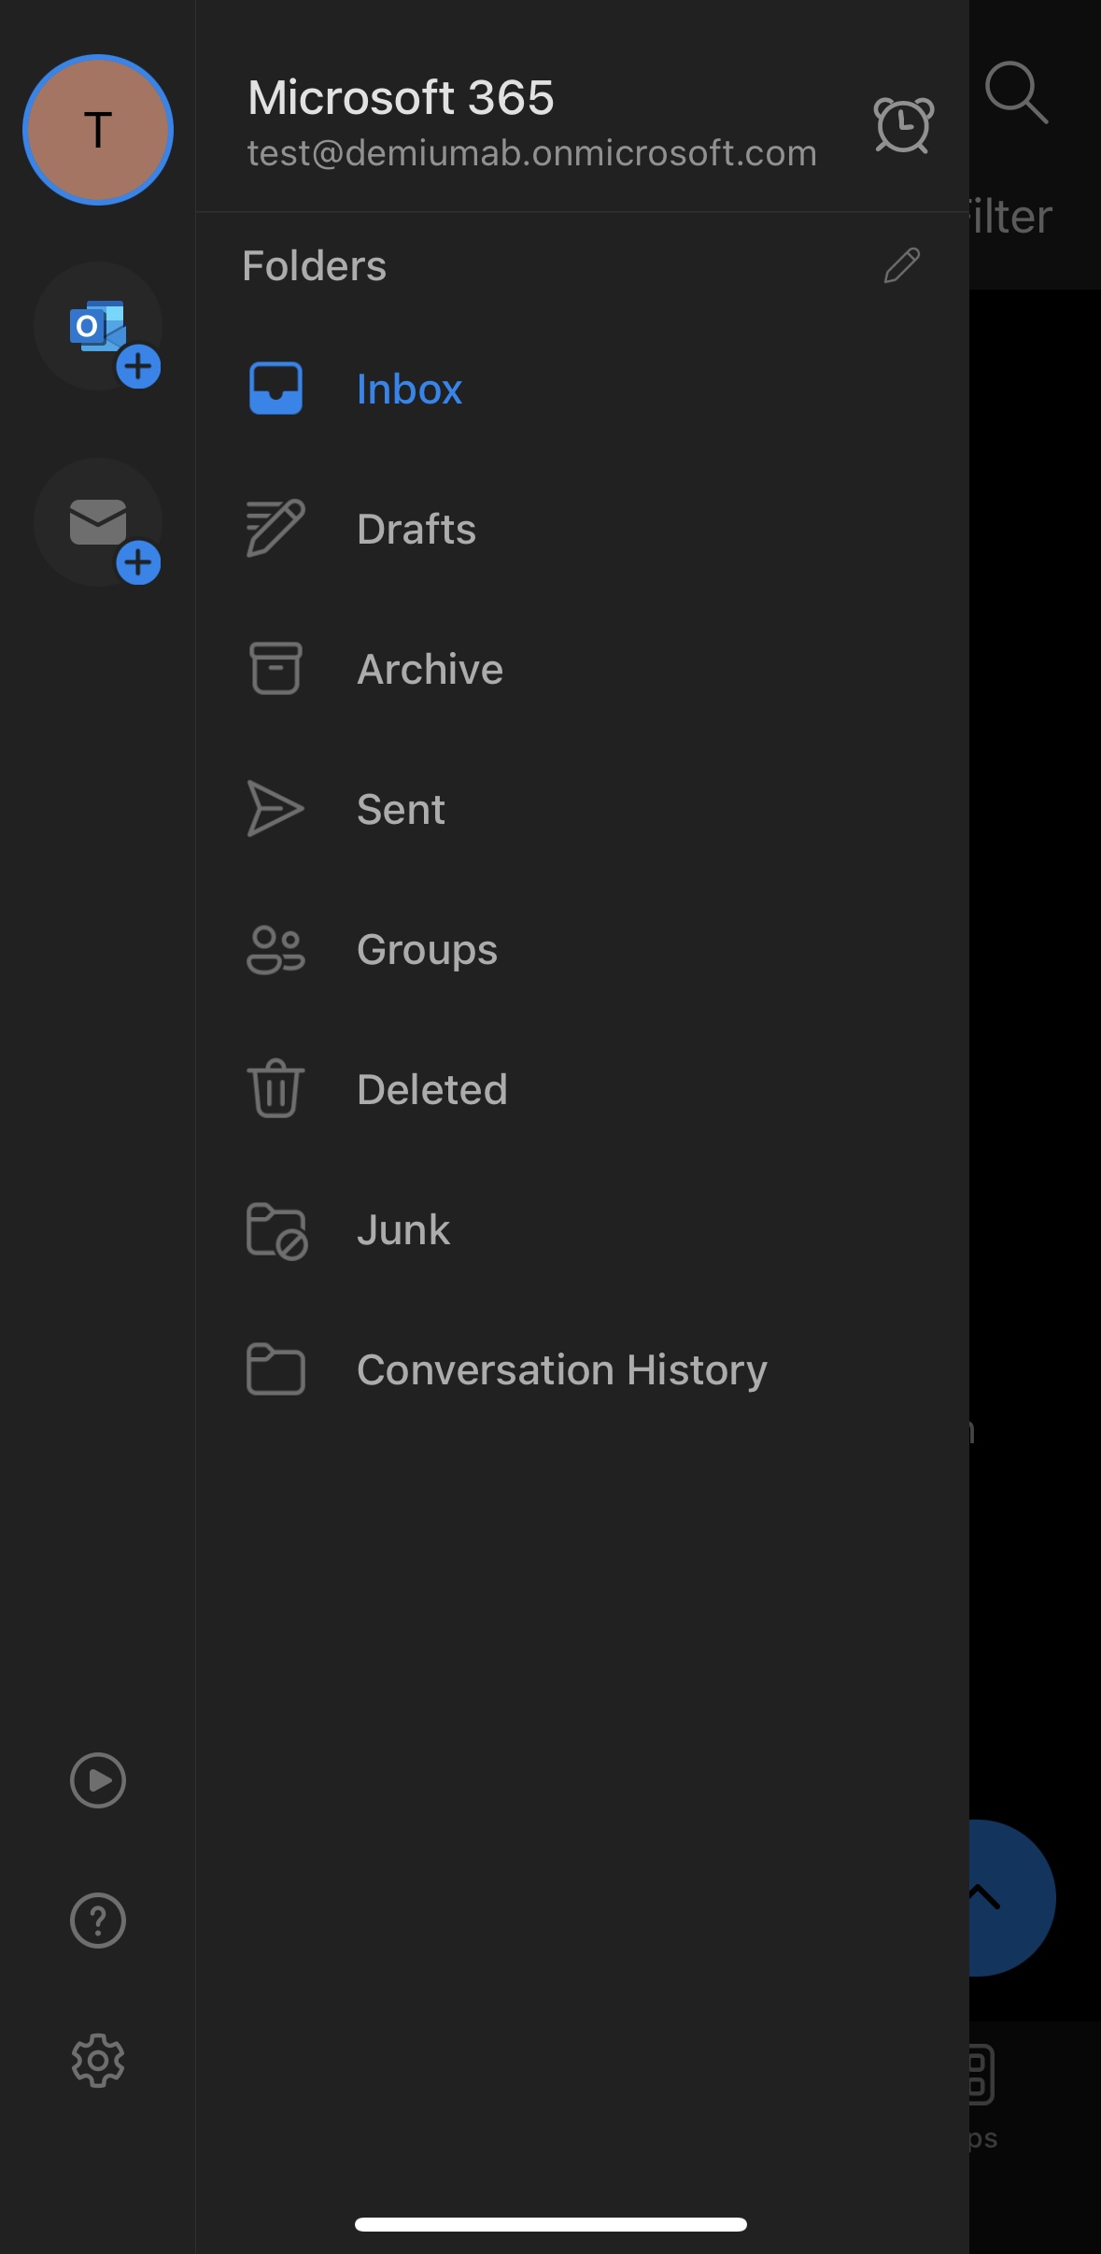
Task: Edit folders with the pencil icon
Action: coord(902,265)
